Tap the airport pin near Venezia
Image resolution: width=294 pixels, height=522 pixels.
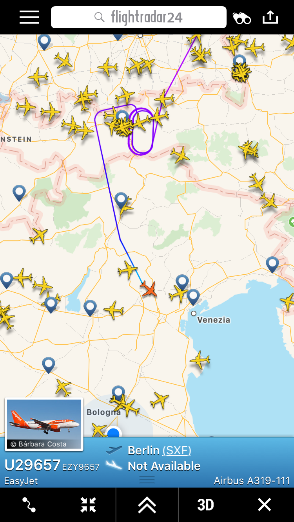point(193,297)
